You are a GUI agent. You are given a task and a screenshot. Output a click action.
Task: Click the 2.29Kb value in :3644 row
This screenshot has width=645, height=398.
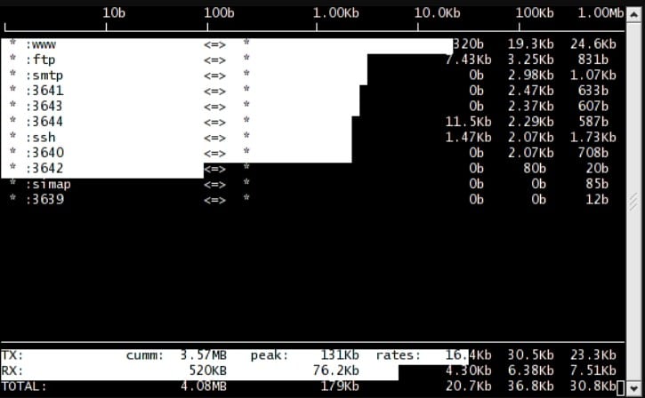click(530, 122)
